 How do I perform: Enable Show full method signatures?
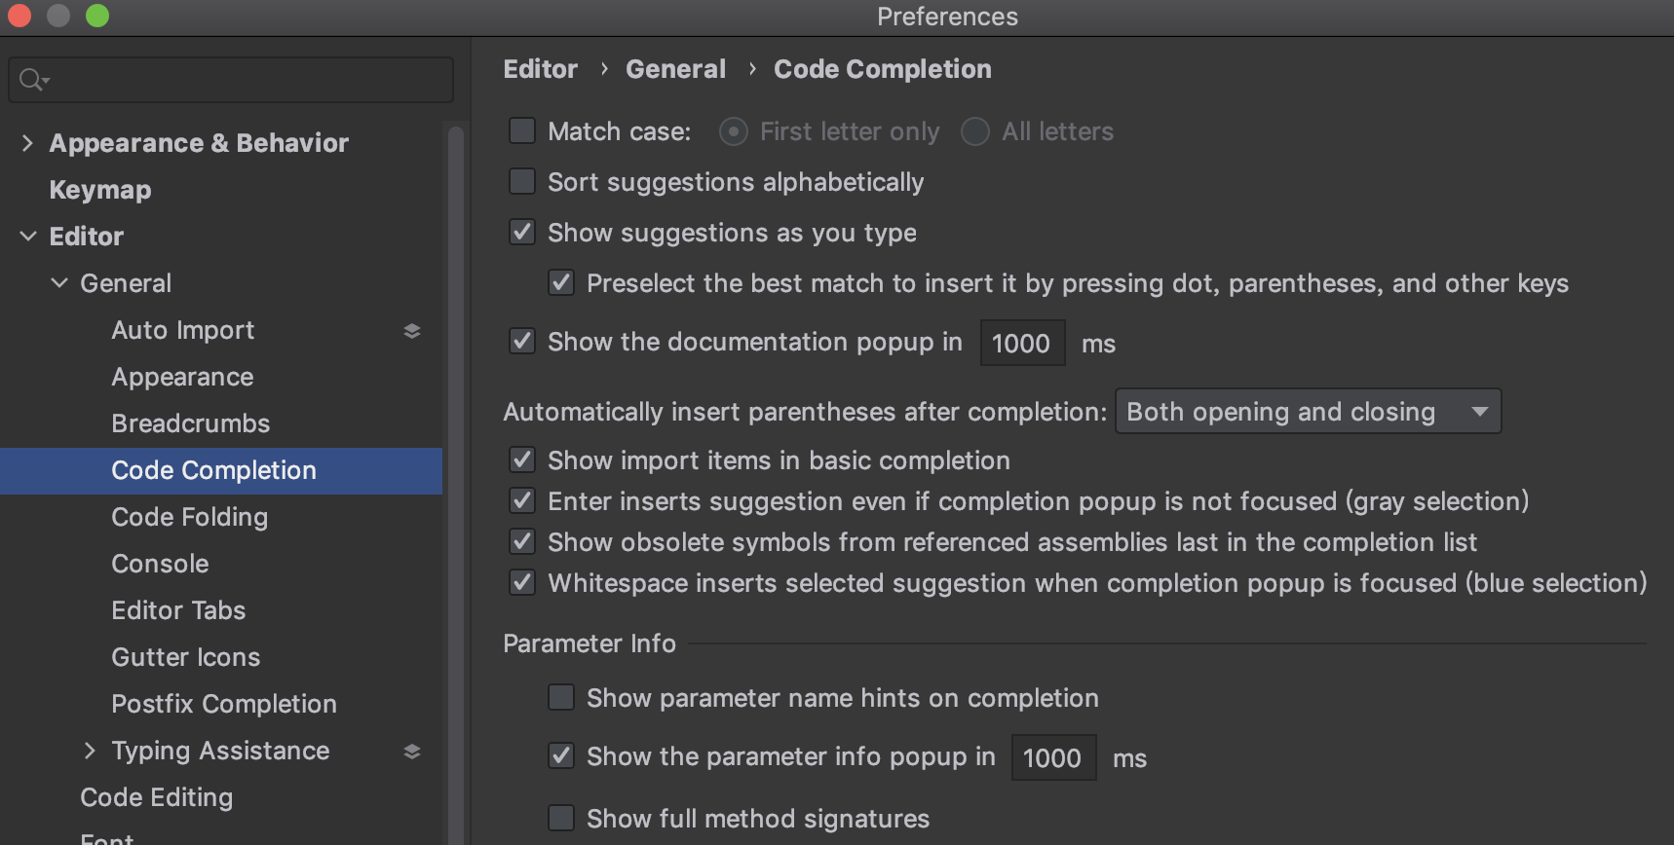(562, 819)
